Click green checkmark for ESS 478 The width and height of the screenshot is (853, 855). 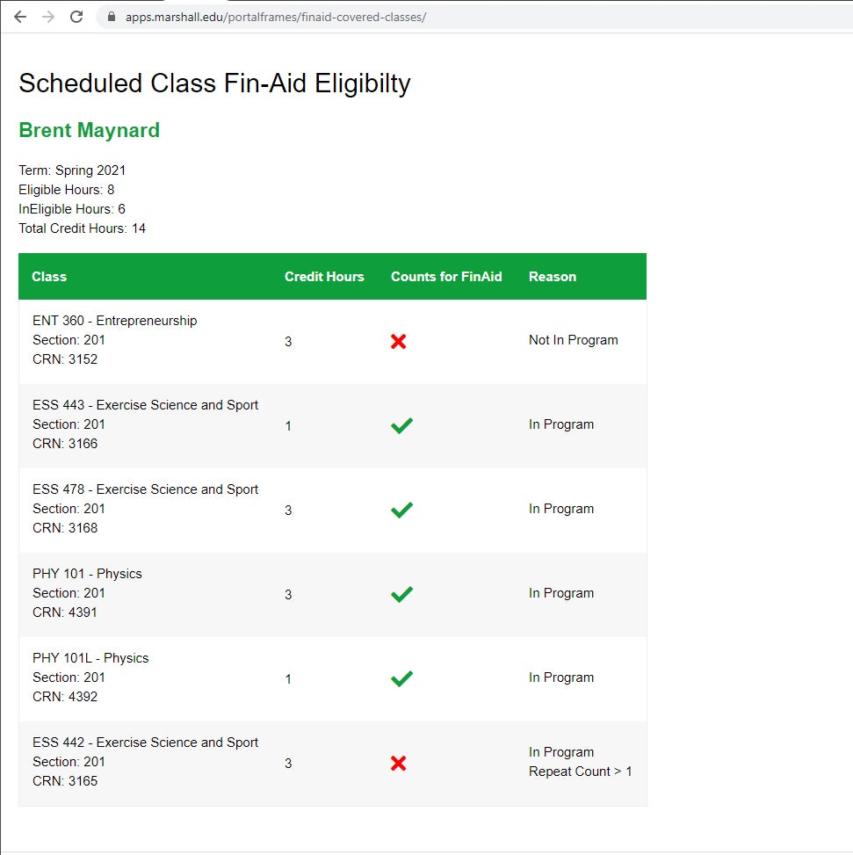click(401, 510)
